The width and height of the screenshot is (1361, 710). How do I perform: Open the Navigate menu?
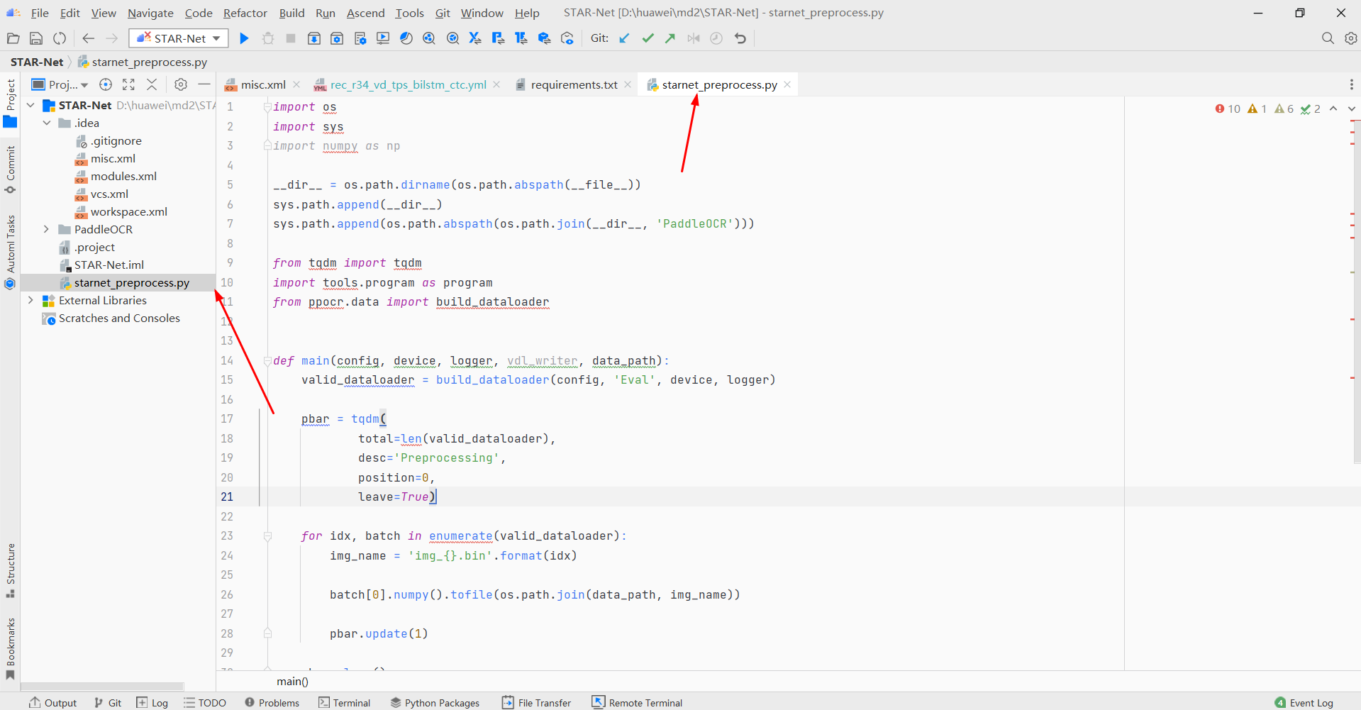(x=150, y=13)
